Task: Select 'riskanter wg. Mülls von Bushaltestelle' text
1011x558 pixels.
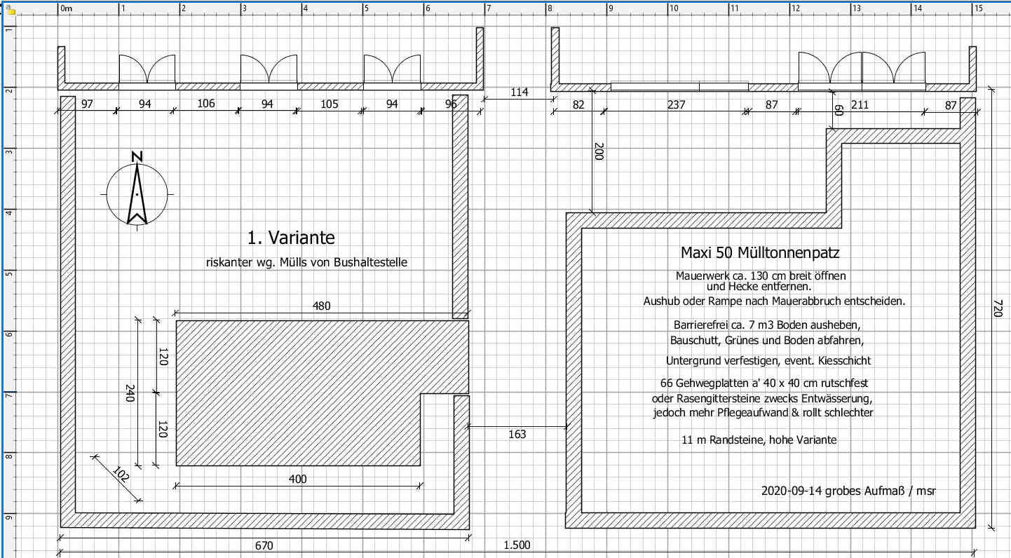Action: [306, 263]
